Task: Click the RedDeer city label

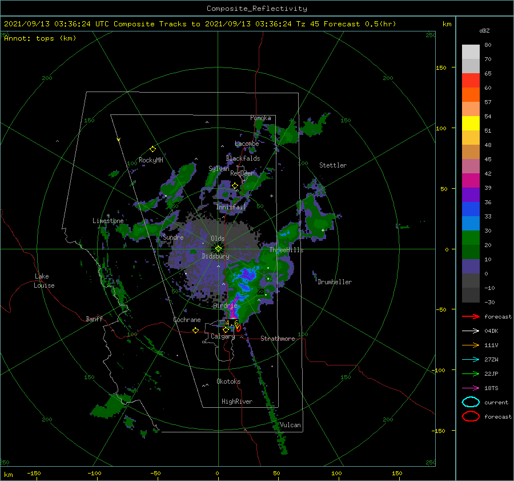Action: coord(242,173)
